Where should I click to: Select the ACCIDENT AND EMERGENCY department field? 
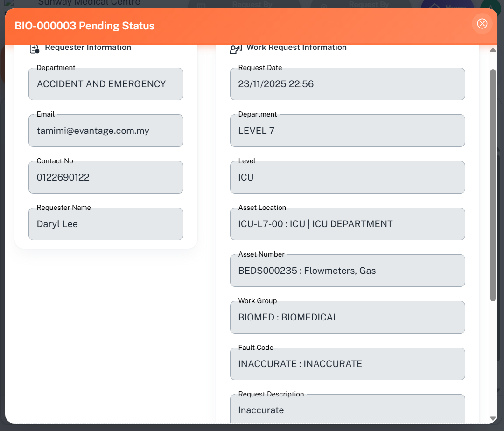[x=105, y=84]
